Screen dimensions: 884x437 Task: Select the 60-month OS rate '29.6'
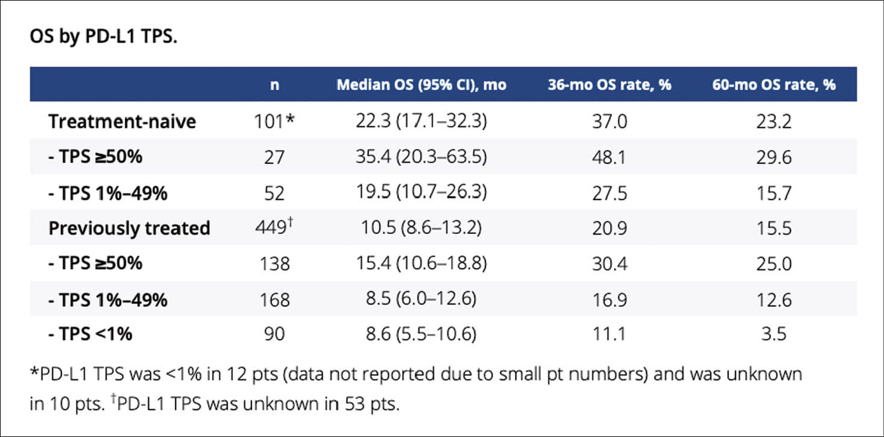pyautogui.click(x=774, y=157)
